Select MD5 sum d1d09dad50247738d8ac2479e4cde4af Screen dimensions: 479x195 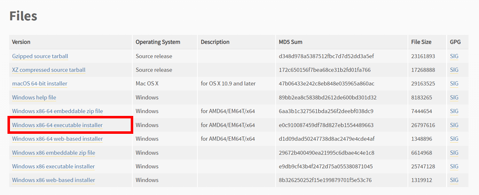(x=326, y=139)
